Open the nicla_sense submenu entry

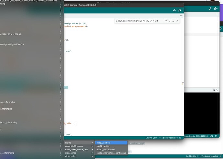coord(79,153)
